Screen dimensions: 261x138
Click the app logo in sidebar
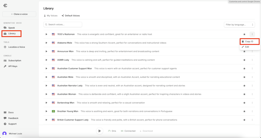[x=5, y=5]
